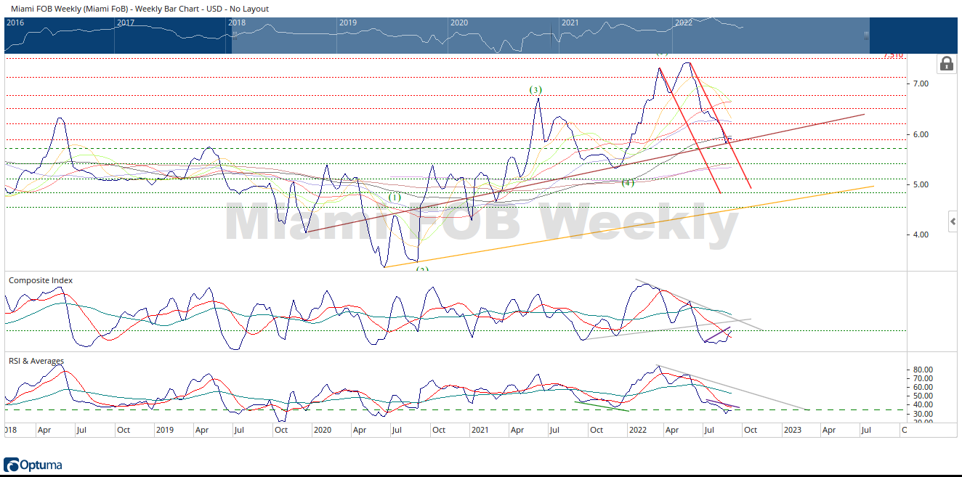Screen dimensions: 962x477
Task: Grab the right handle of the overview range
Action: [866, 35]
